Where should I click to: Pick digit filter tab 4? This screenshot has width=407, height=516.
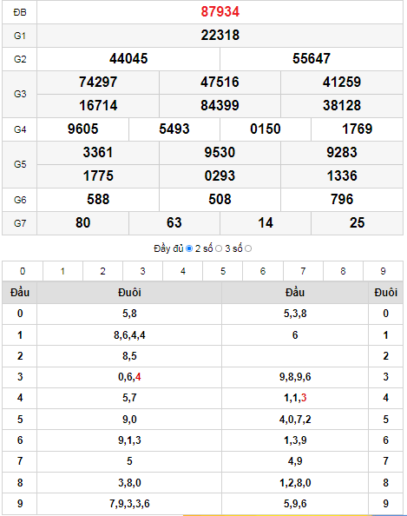coord(183,271)
